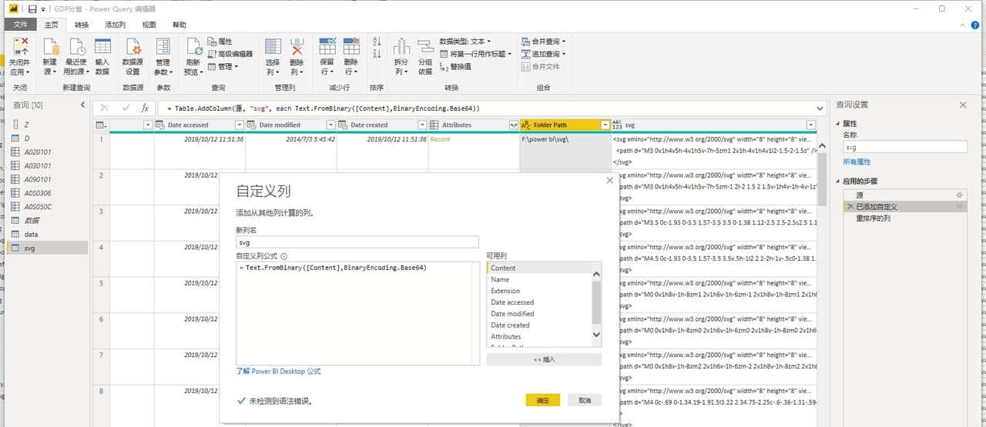Click the Group By (分组依据) icon
This screenshot has width=986, height=427.
(425, 46)
